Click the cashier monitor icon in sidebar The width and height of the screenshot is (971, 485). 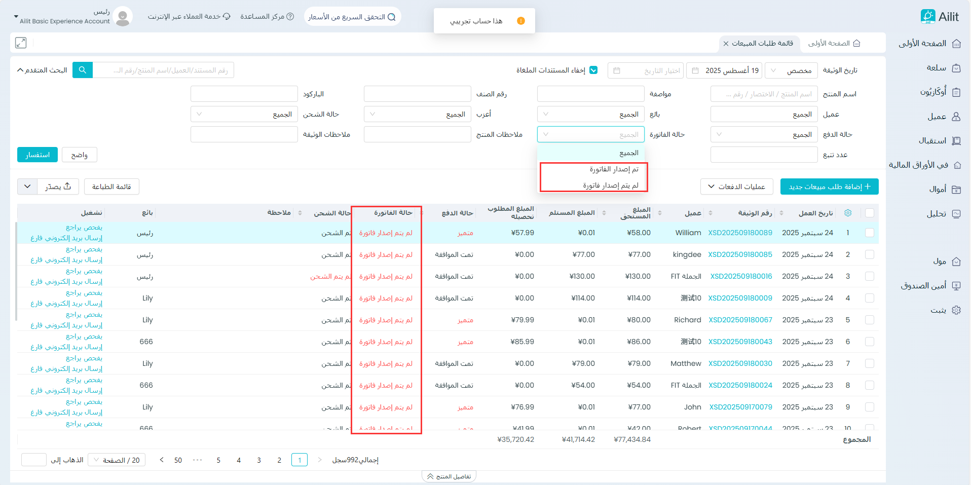click(956, 286)
